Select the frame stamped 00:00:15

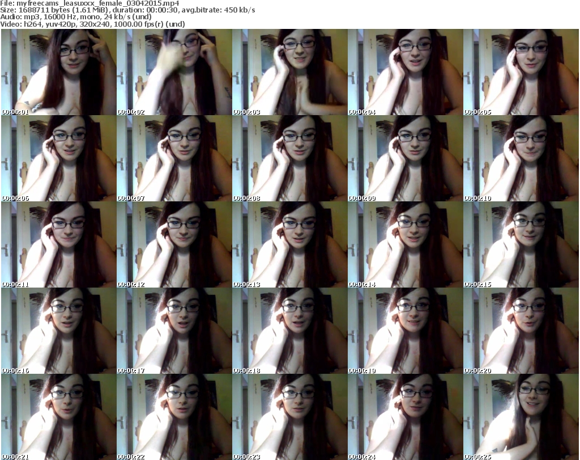(521, 244)
